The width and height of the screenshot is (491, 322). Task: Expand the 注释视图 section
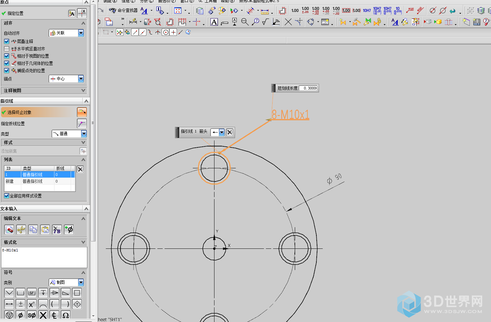(x=44, y=90)
